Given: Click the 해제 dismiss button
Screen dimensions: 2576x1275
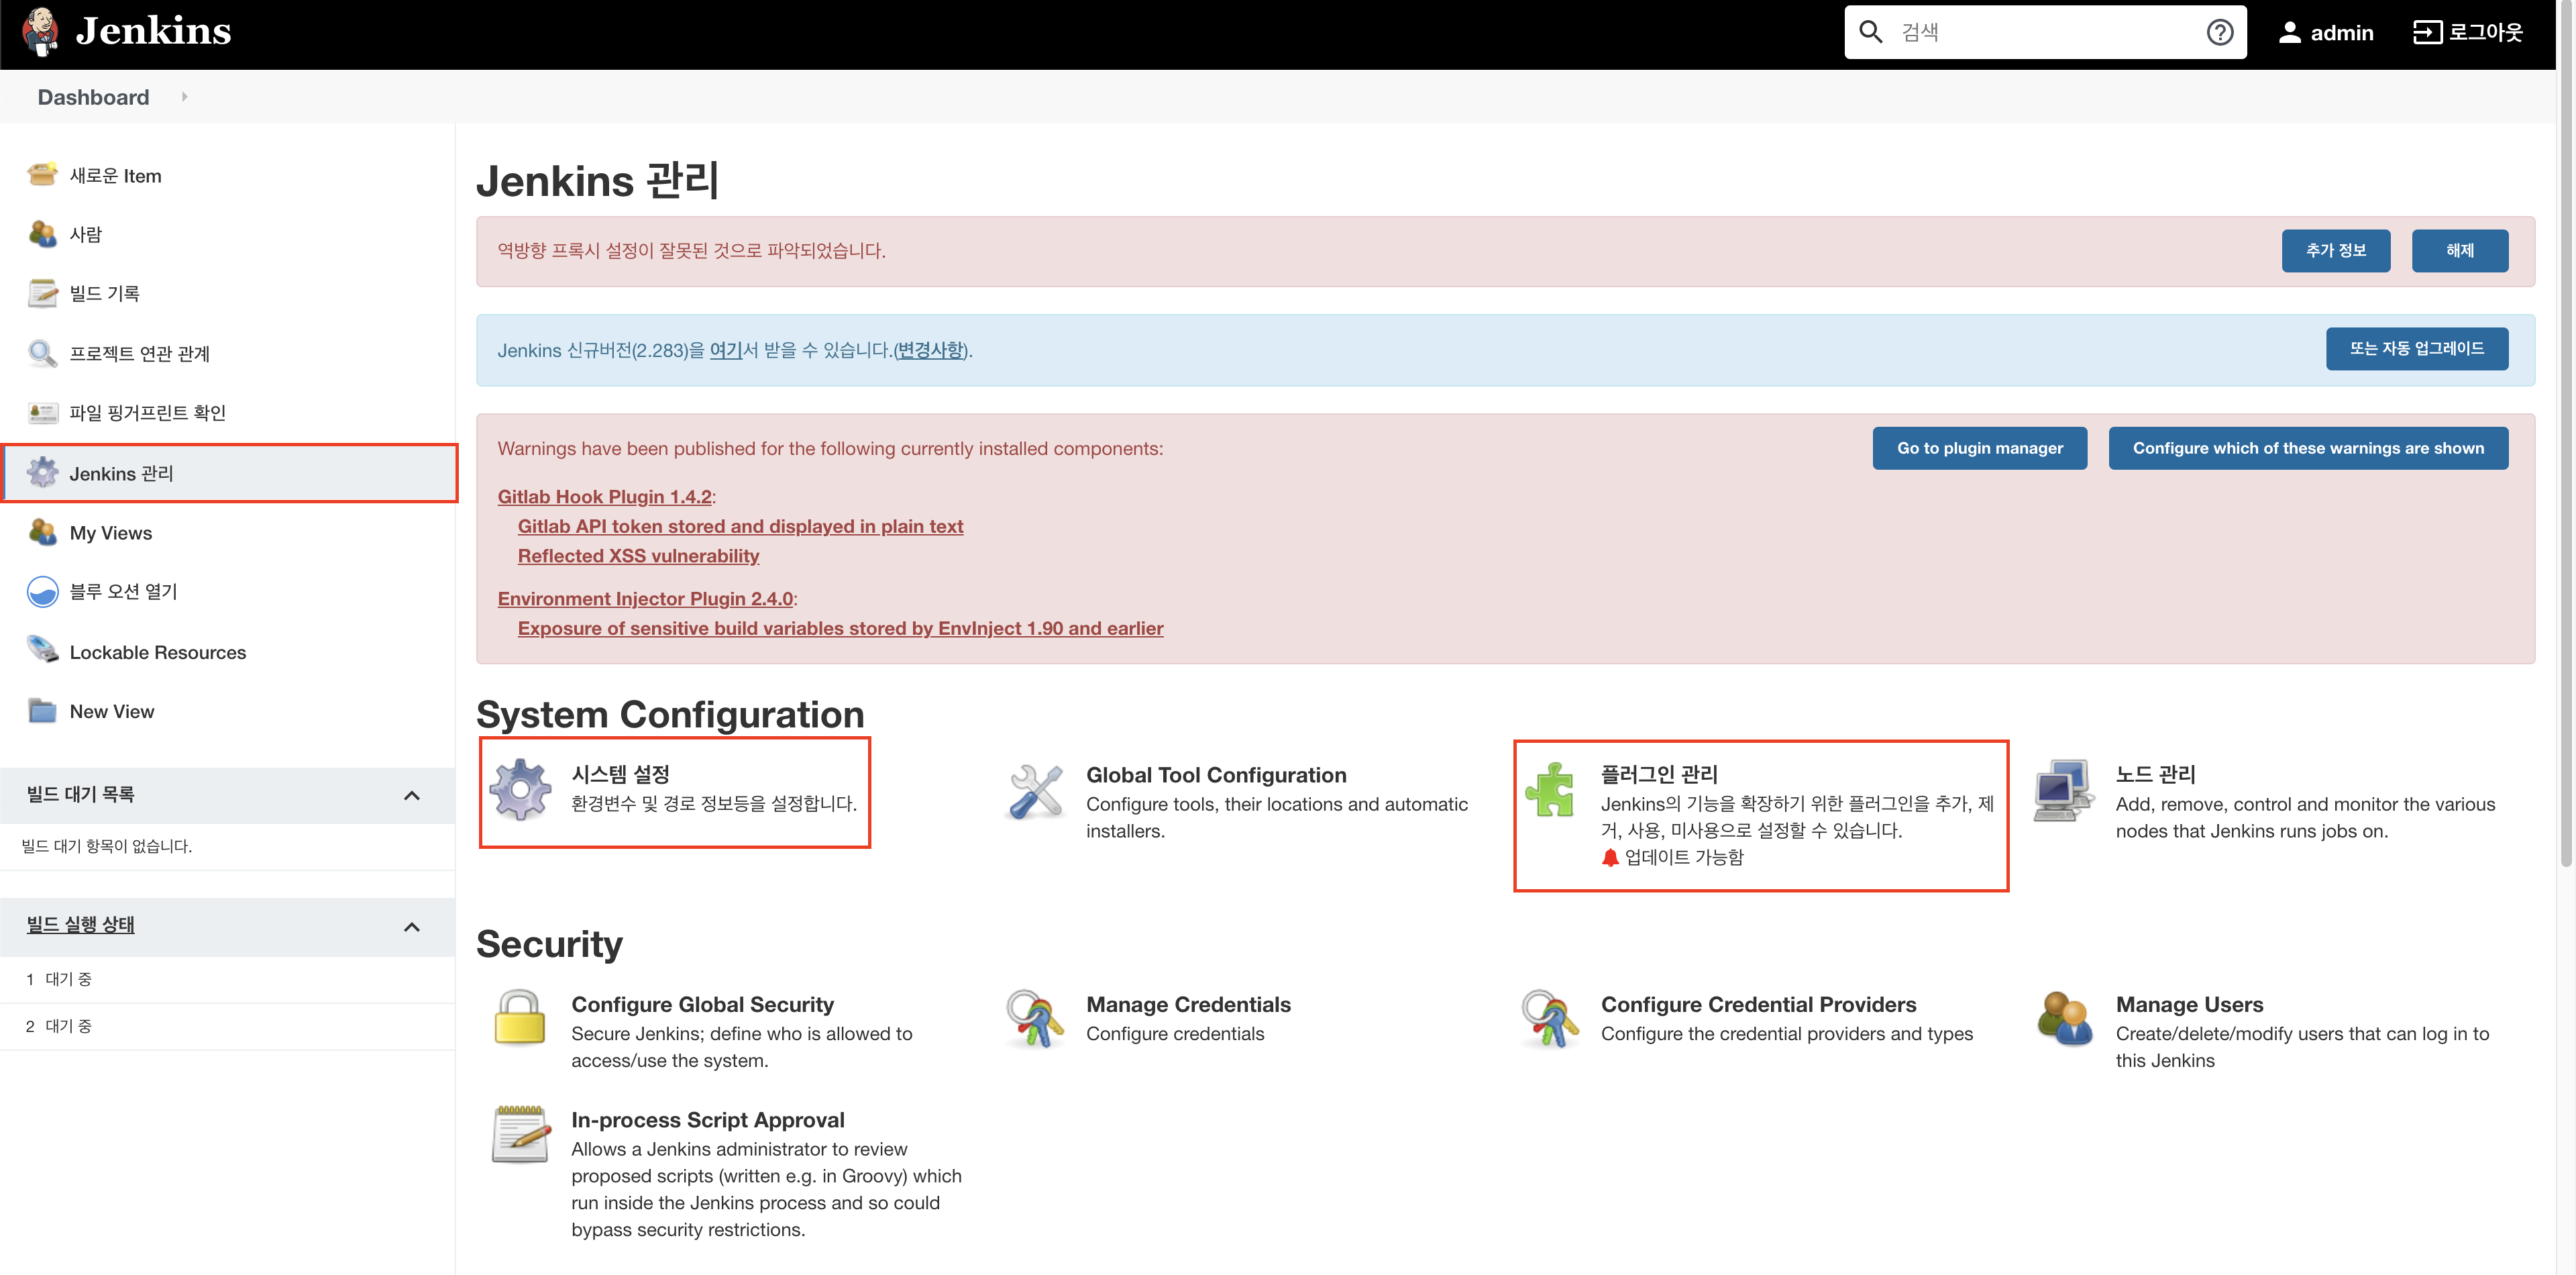Looking at the screenshot, I should 2459,250.
